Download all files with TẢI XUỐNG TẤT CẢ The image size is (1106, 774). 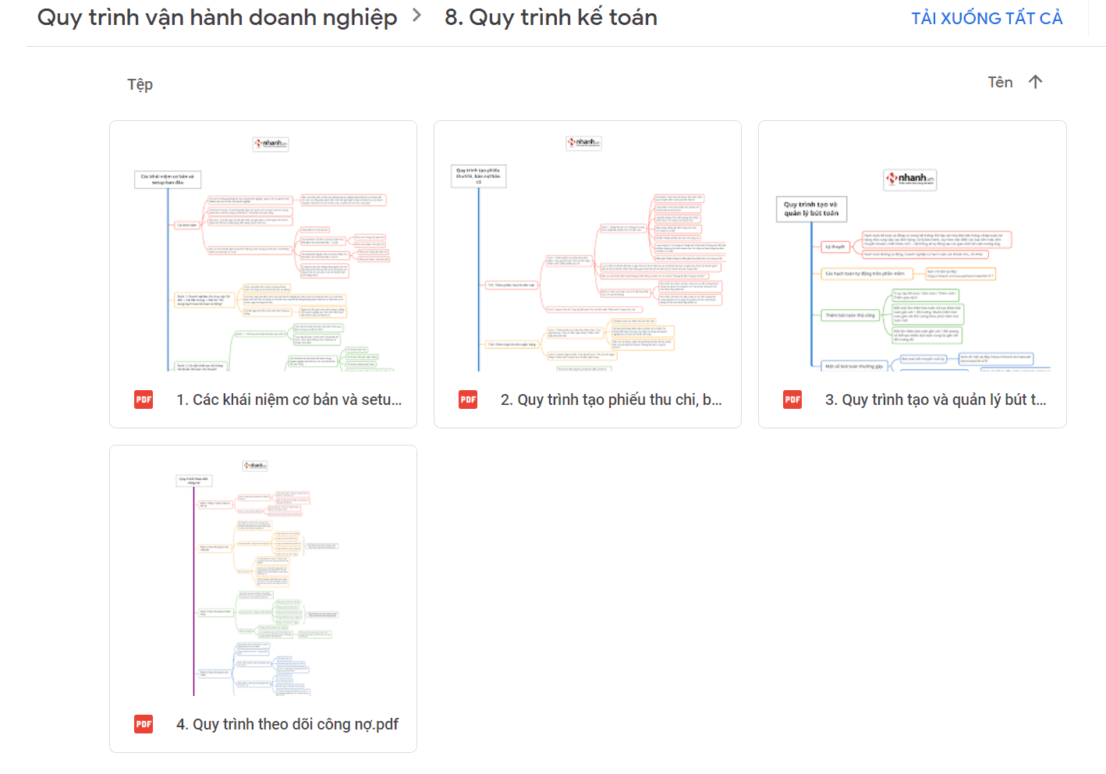tap(987, 18)
